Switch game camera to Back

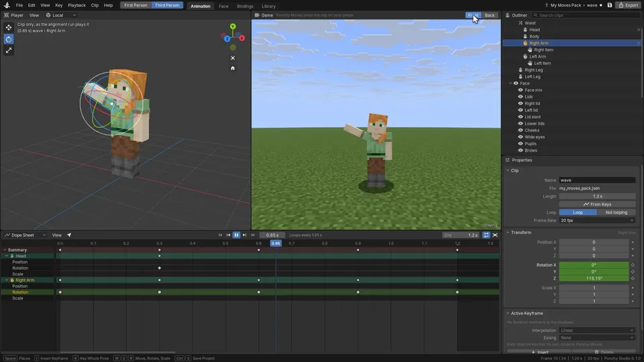[x=490, y=15]
